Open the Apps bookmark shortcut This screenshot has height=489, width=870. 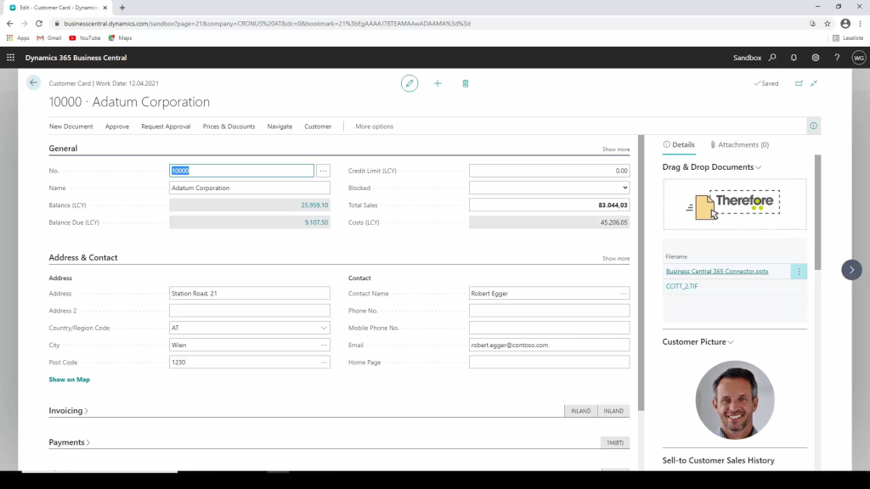[18, 37]
